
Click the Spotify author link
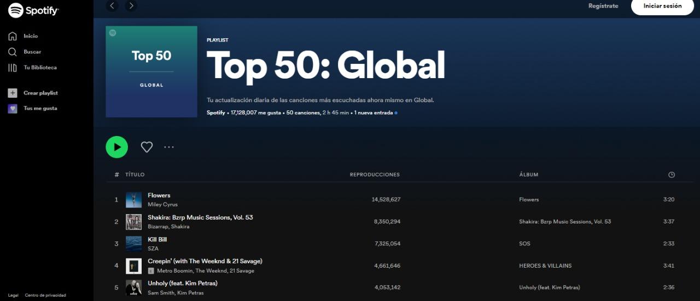point(215,113)
